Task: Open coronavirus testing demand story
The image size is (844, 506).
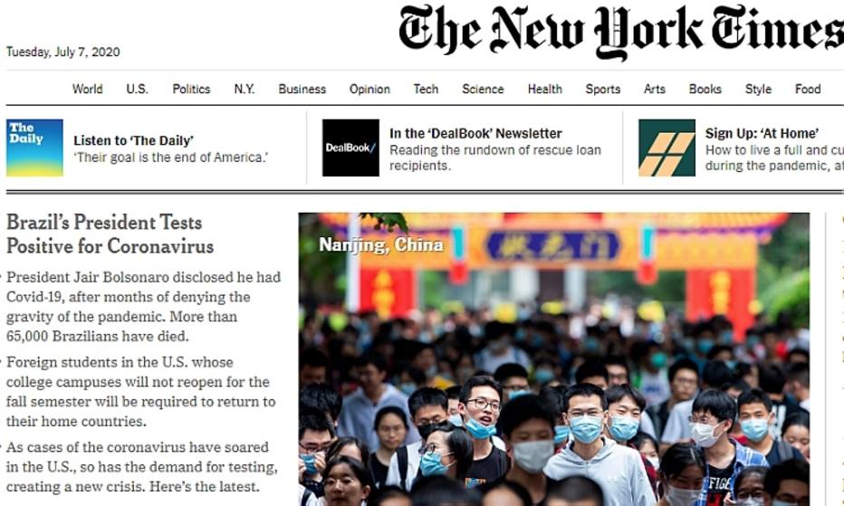Action: tap(142, 467)
